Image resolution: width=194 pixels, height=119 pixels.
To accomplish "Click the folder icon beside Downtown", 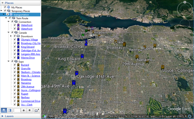I will [x=18, y=36].
